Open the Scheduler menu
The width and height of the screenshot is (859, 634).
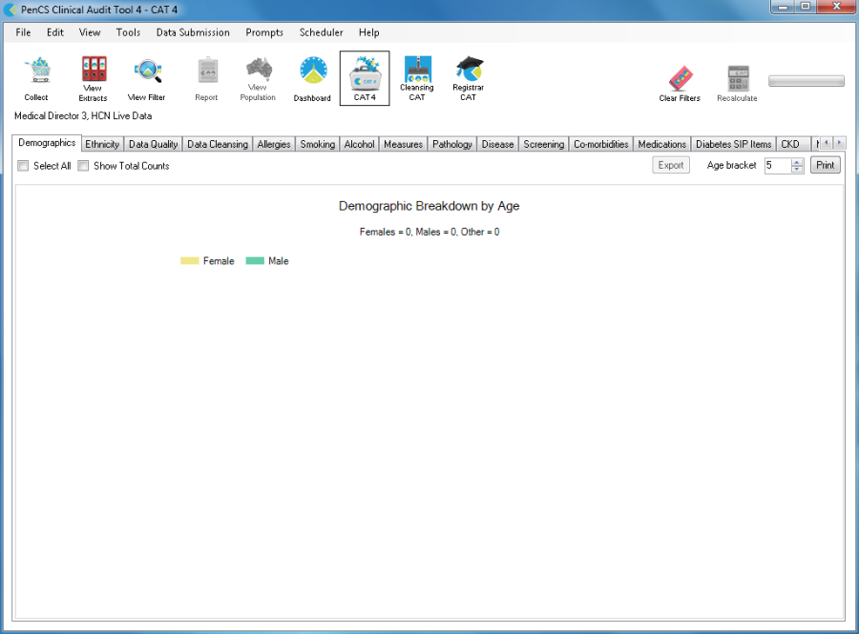pos(321,32)
